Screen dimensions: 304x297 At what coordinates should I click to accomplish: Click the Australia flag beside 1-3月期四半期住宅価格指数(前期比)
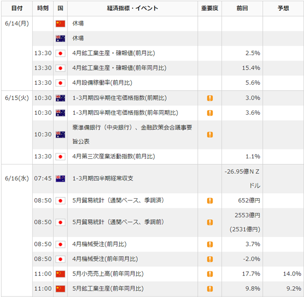pyautogui.click(x=60, y=98)
